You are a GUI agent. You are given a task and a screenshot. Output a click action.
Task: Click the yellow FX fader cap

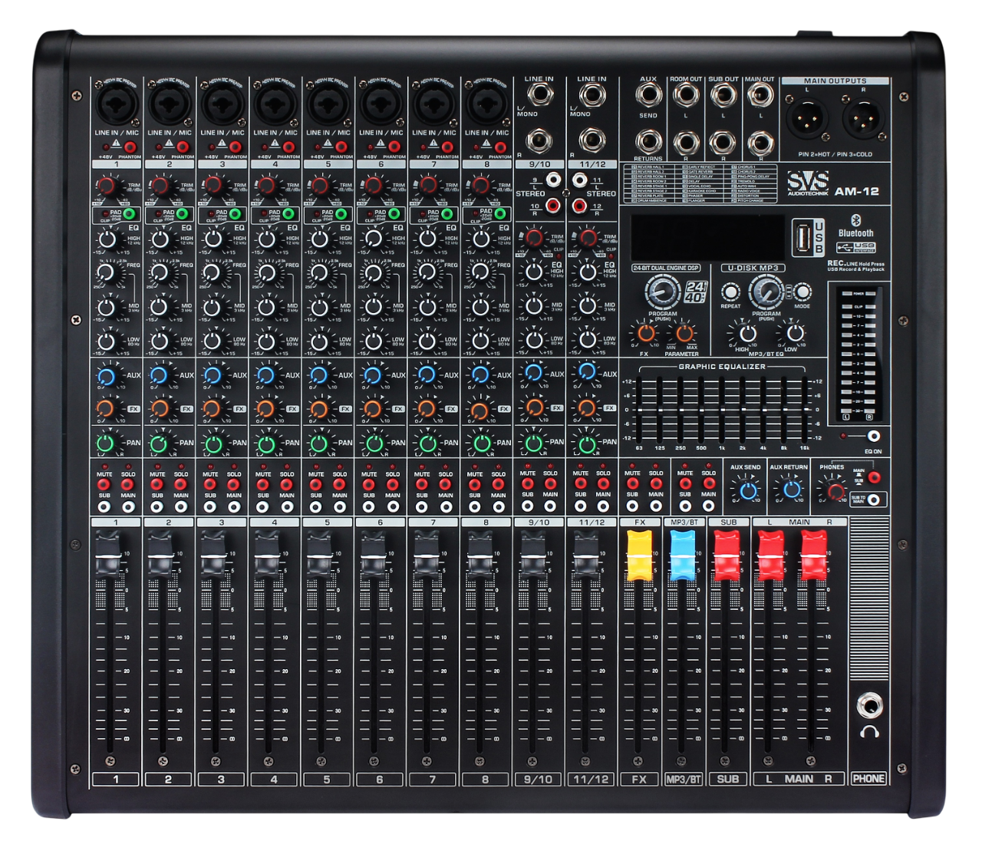639,555
